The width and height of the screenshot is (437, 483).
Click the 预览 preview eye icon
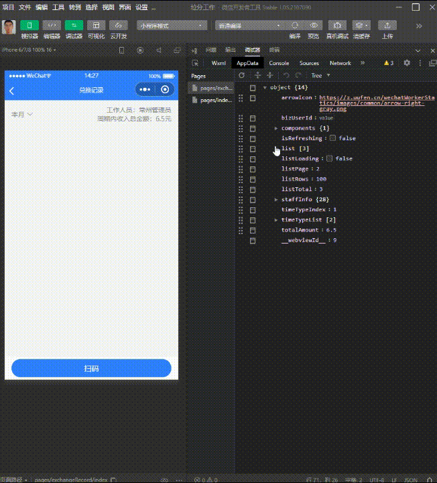tap(314, 25)
